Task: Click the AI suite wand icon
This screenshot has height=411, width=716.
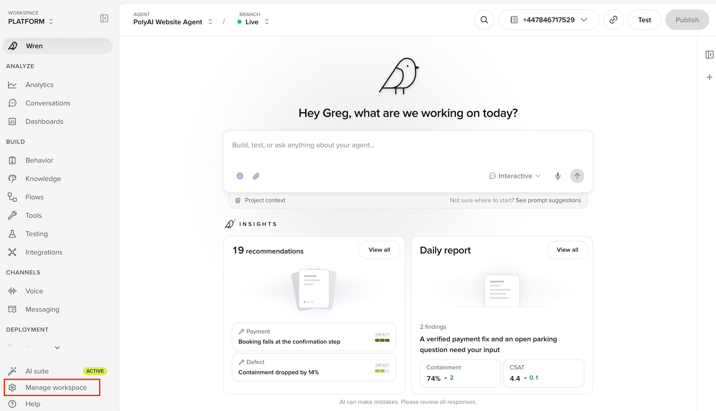Action: coord(12,371)
